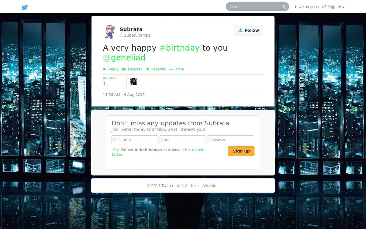Viewport: 366px width, 229px height.
Task: Open the More ellipsis options
Action: 176,69
